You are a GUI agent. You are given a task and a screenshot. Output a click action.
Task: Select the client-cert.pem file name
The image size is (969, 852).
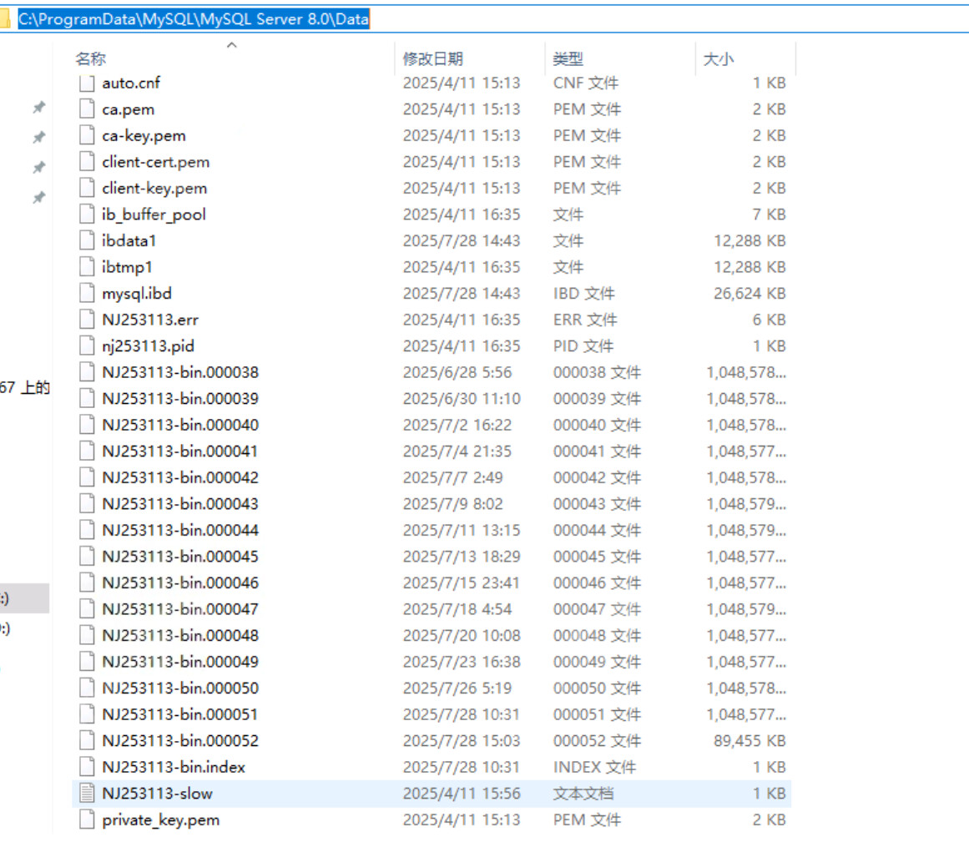point(155,162)
